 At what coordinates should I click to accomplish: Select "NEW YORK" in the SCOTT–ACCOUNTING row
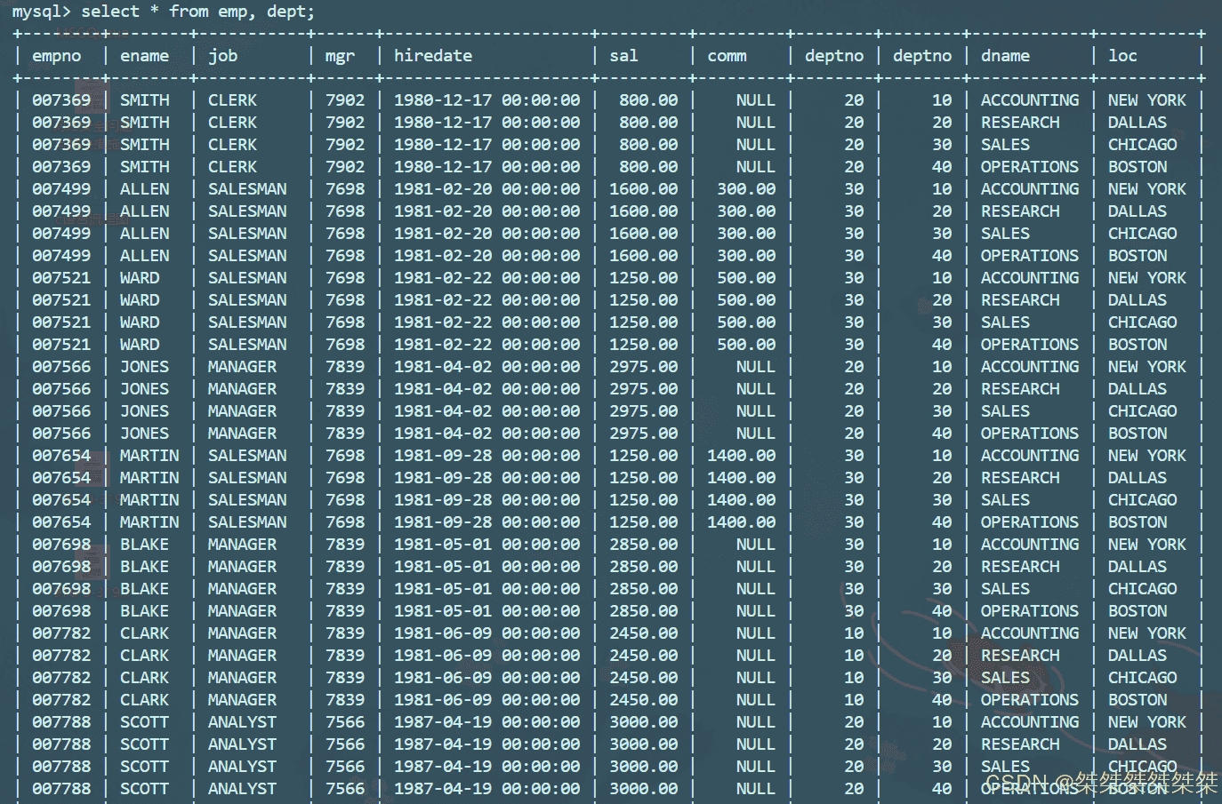click(x=1147, y=722)
